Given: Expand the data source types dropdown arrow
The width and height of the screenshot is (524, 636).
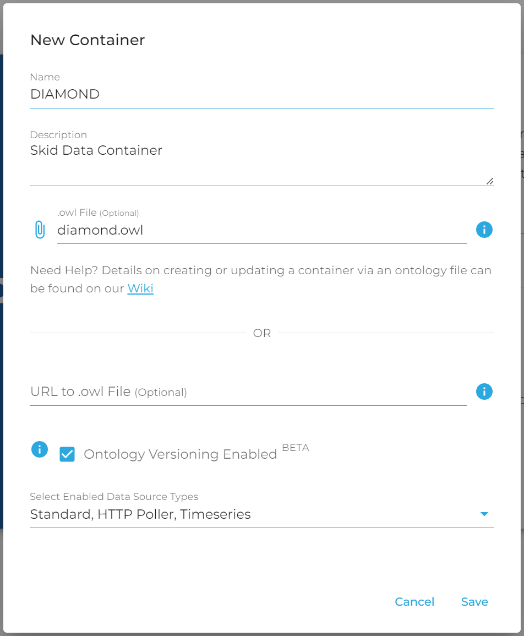Looking at the screenshot, I should click(484, 514).
